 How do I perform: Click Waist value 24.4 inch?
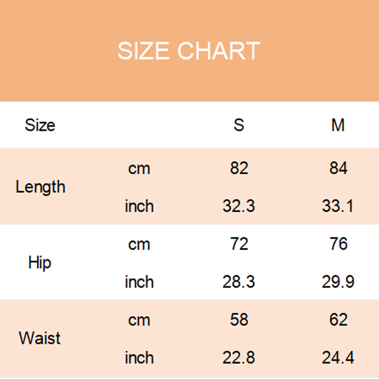pyautogui.click(x=338, y=358)
